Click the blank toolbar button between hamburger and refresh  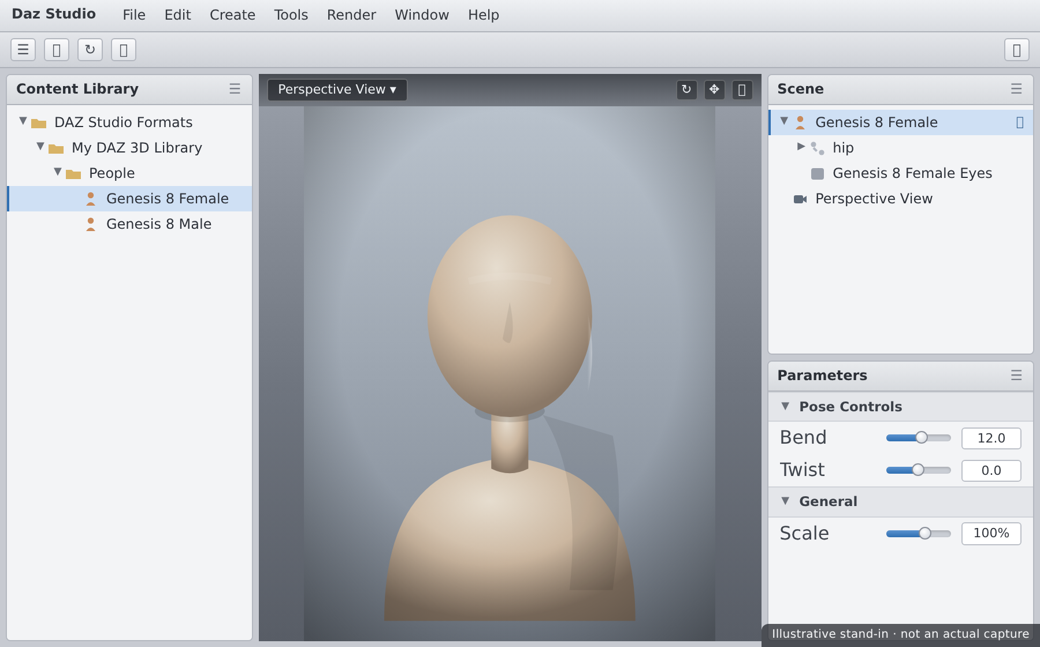(x=57, y=50)
